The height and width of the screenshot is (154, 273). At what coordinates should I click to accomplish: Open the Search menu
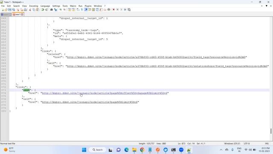click(x=16, y=6)
